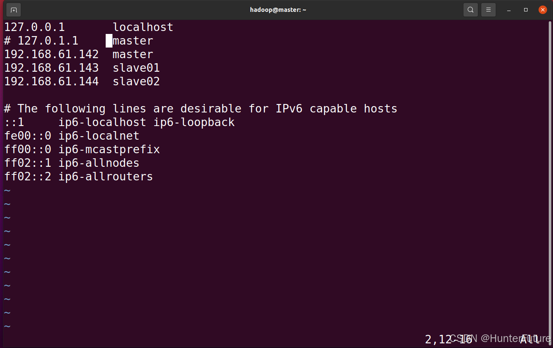Click the IP 192.168.61.144
The height and width of the screenshot is (348, 553).
click(51, 81)
